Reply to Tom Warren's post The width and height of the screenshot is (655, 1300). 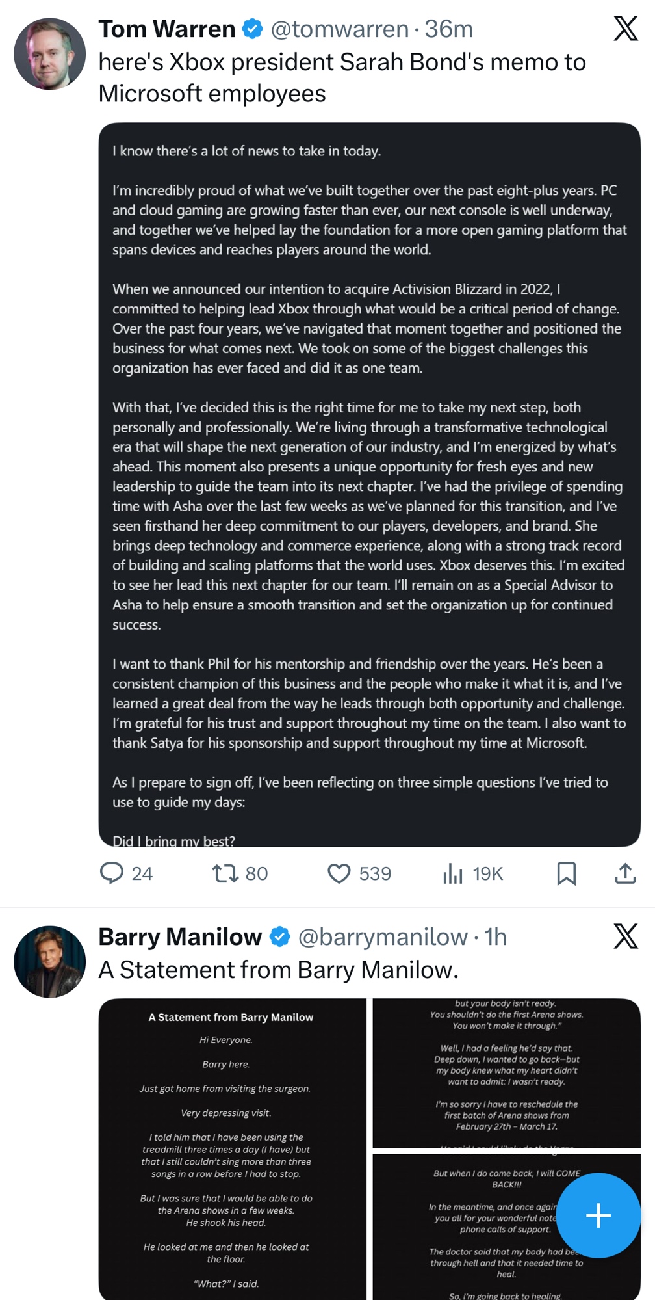(x=112, y=873)
